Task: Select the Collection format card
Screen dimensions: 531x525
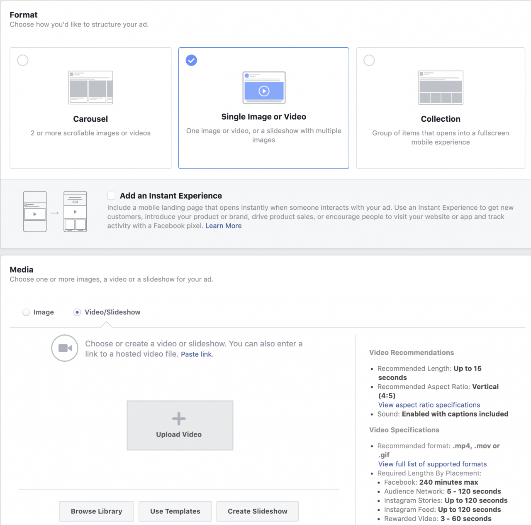Action: [x=441, y=108]
